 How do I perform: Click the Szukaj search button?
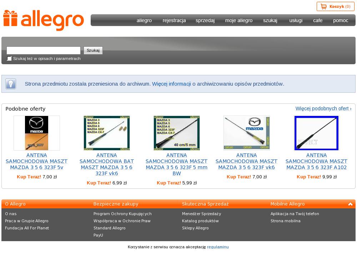93,50
